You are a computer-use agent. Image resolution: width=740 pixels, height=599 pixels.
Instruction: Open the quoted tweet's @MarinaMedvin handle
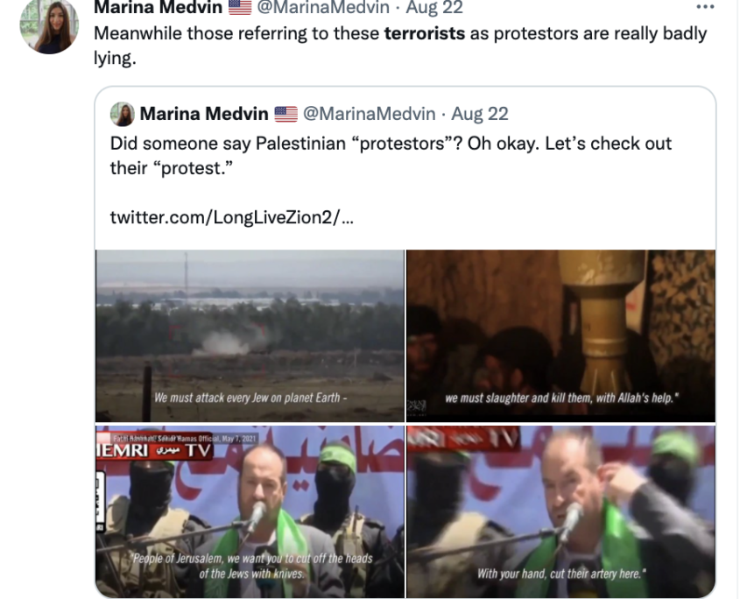coord(369,114)
